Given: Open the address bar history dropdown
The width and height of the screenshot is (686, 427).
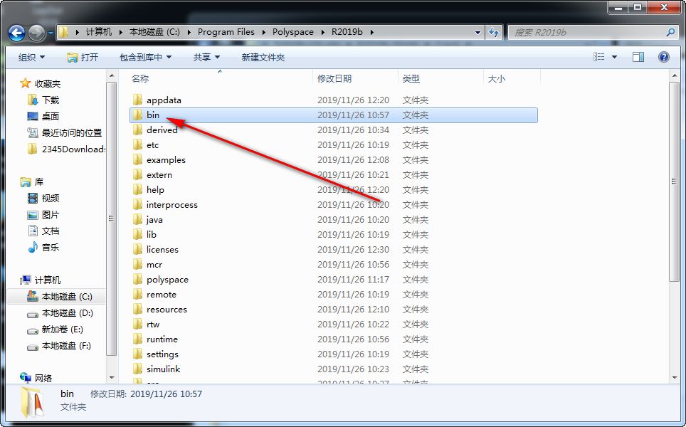Looking at the screenshot, I should pos(477,32).
